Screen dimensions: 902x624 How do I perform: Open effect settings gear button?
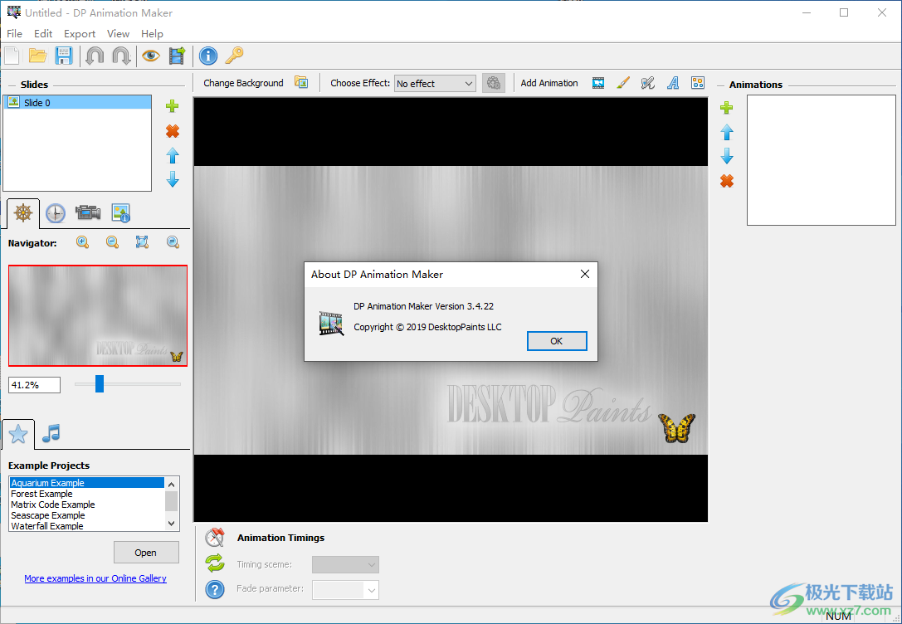point(494,83)
